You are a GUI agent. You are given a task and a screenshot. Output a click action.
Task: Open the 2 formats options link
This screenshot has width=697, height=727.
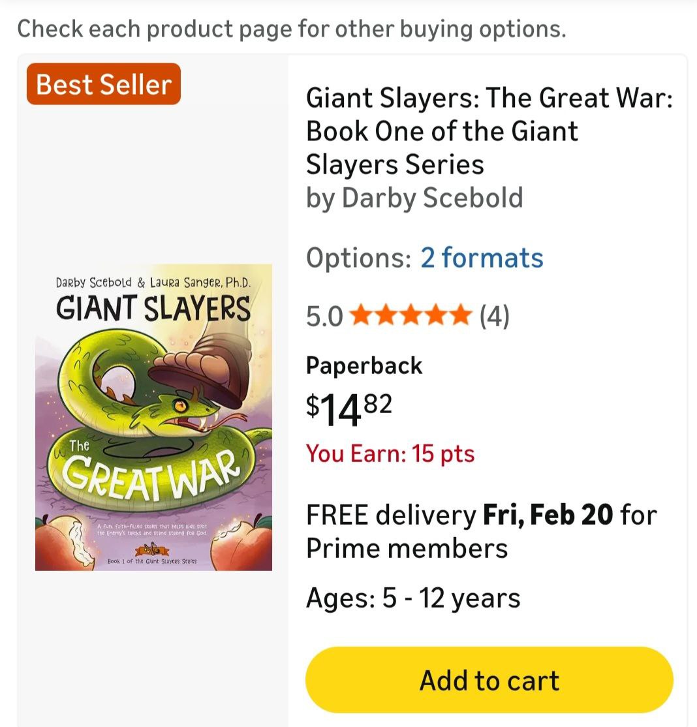[482, 258]
